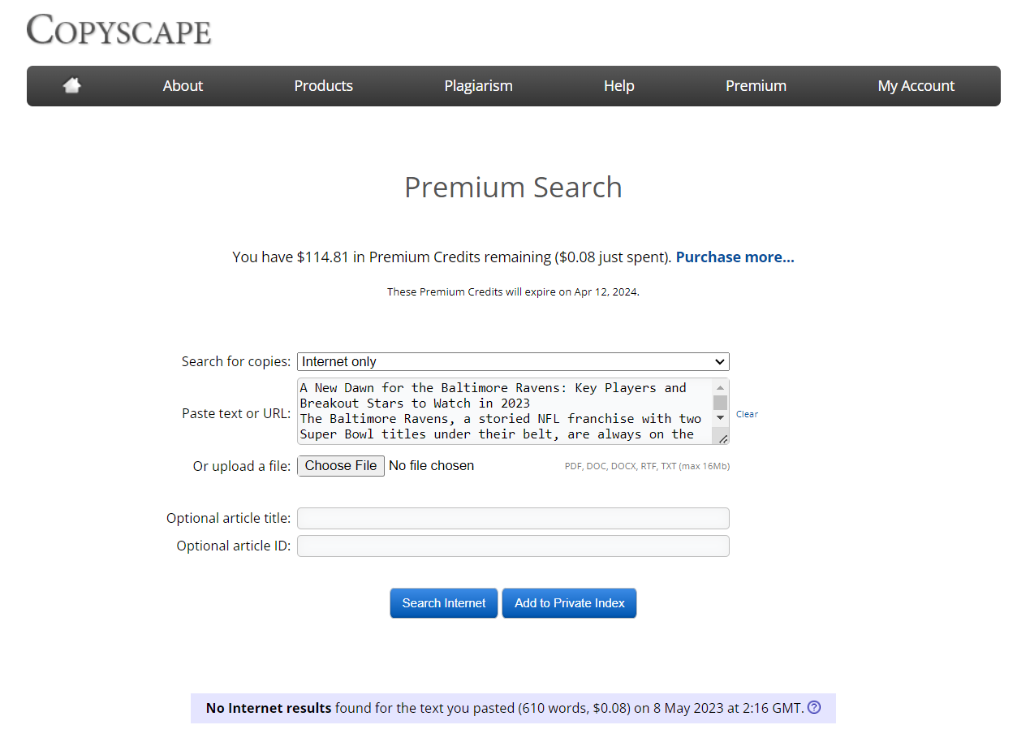The image size is (1017, 738).
Task: Focus the Paste text or URL box
Action: tap(505, 412)
